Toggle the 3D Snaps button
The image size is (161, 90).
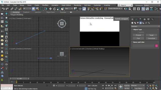pyautogui.click(x=89, y=9)
